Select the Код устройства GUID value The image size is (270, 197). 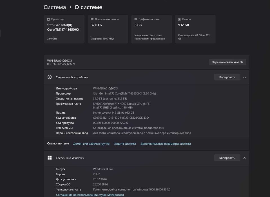point(121,118)
